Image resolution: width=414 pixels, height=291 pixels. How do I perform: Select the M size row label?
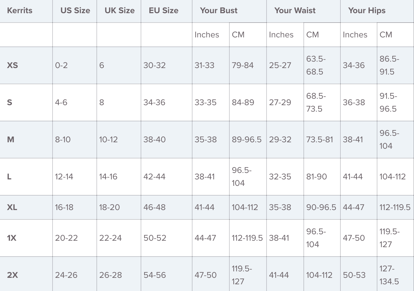pyautogui.click(x=11, y=140)
